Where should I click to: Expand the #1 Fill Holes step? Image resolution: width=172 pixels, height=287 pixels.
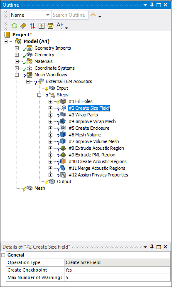(x=50, y=102)
